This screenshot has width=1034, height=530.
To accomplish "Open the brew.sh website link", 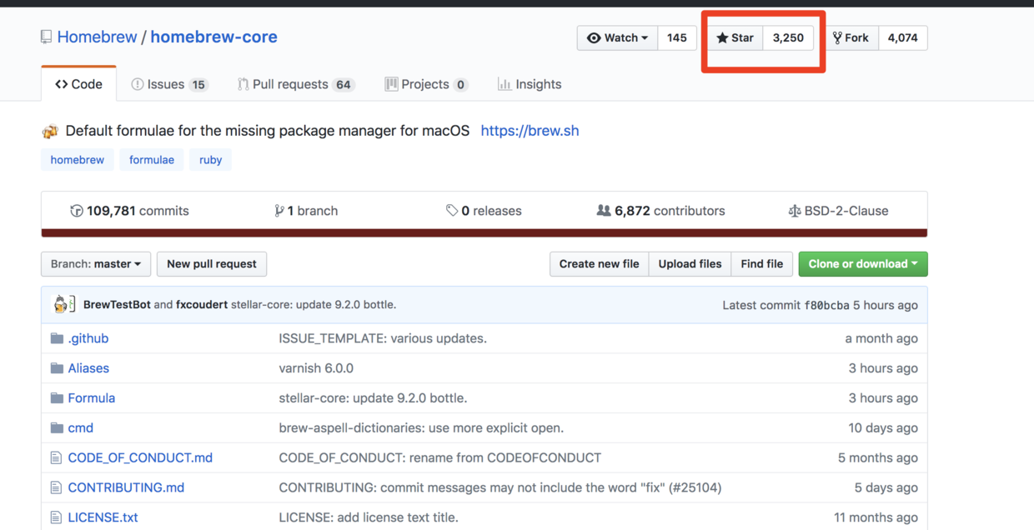I will point(530,131).
